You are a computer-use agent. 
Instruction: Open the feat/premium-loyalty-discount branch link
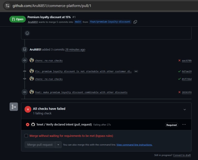pos(110,22)
